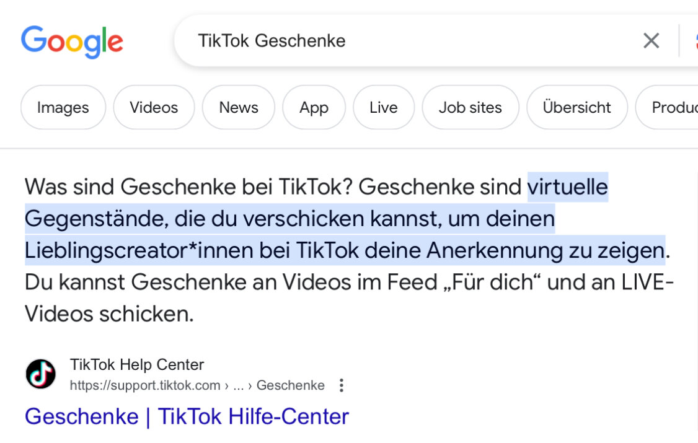The height and width of the screenshot is (443, 698).
Task: Click the TikTok favicon icon
Action: (40, 374)
